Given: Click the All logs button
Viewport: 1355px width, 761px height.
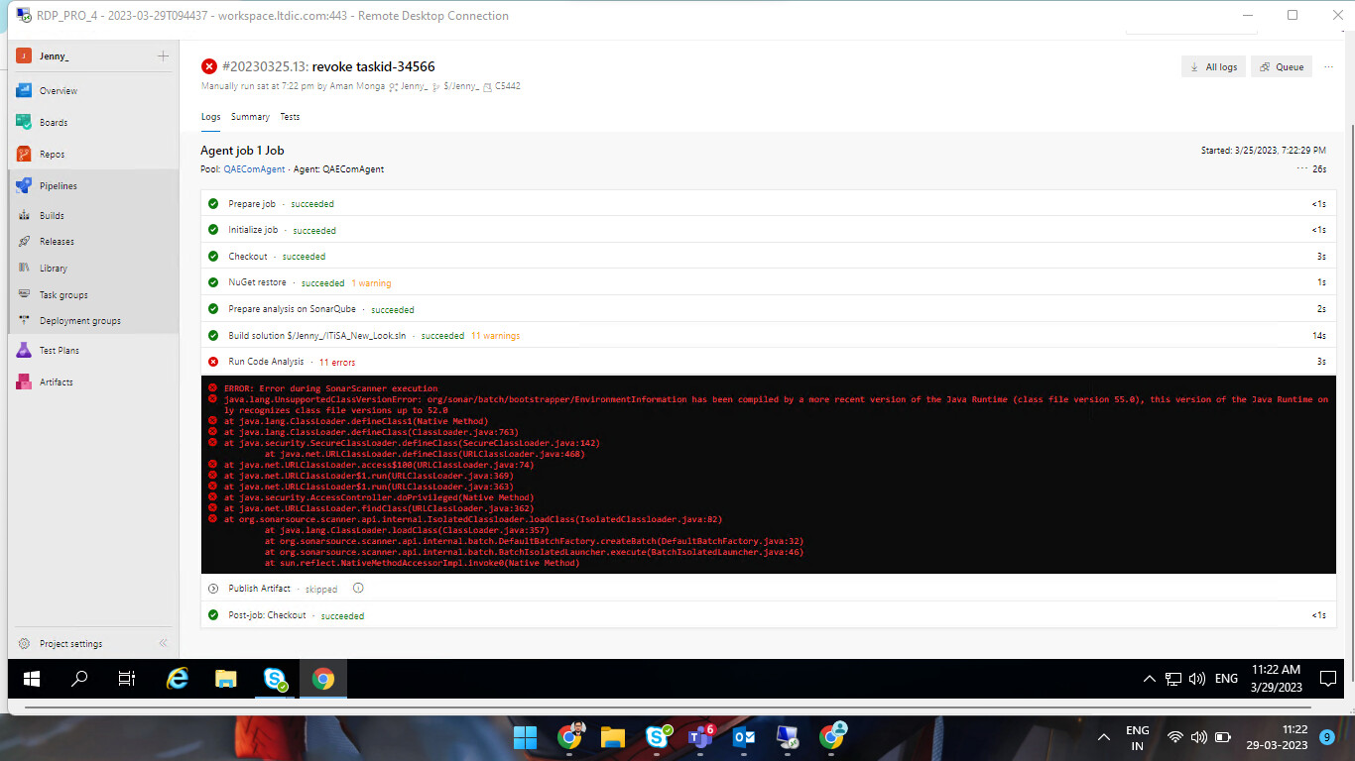Looking at the screenshot, I should (x=1213, y=66).
